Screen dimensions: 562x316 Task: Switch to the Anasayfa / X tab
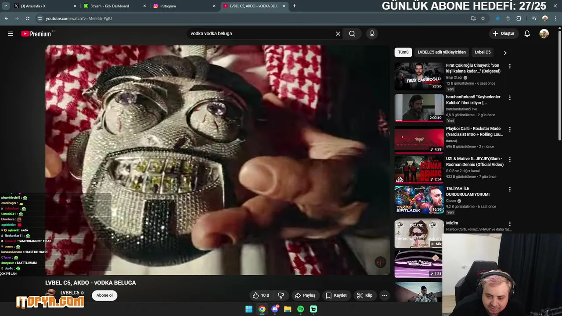[x=44, y=6]
